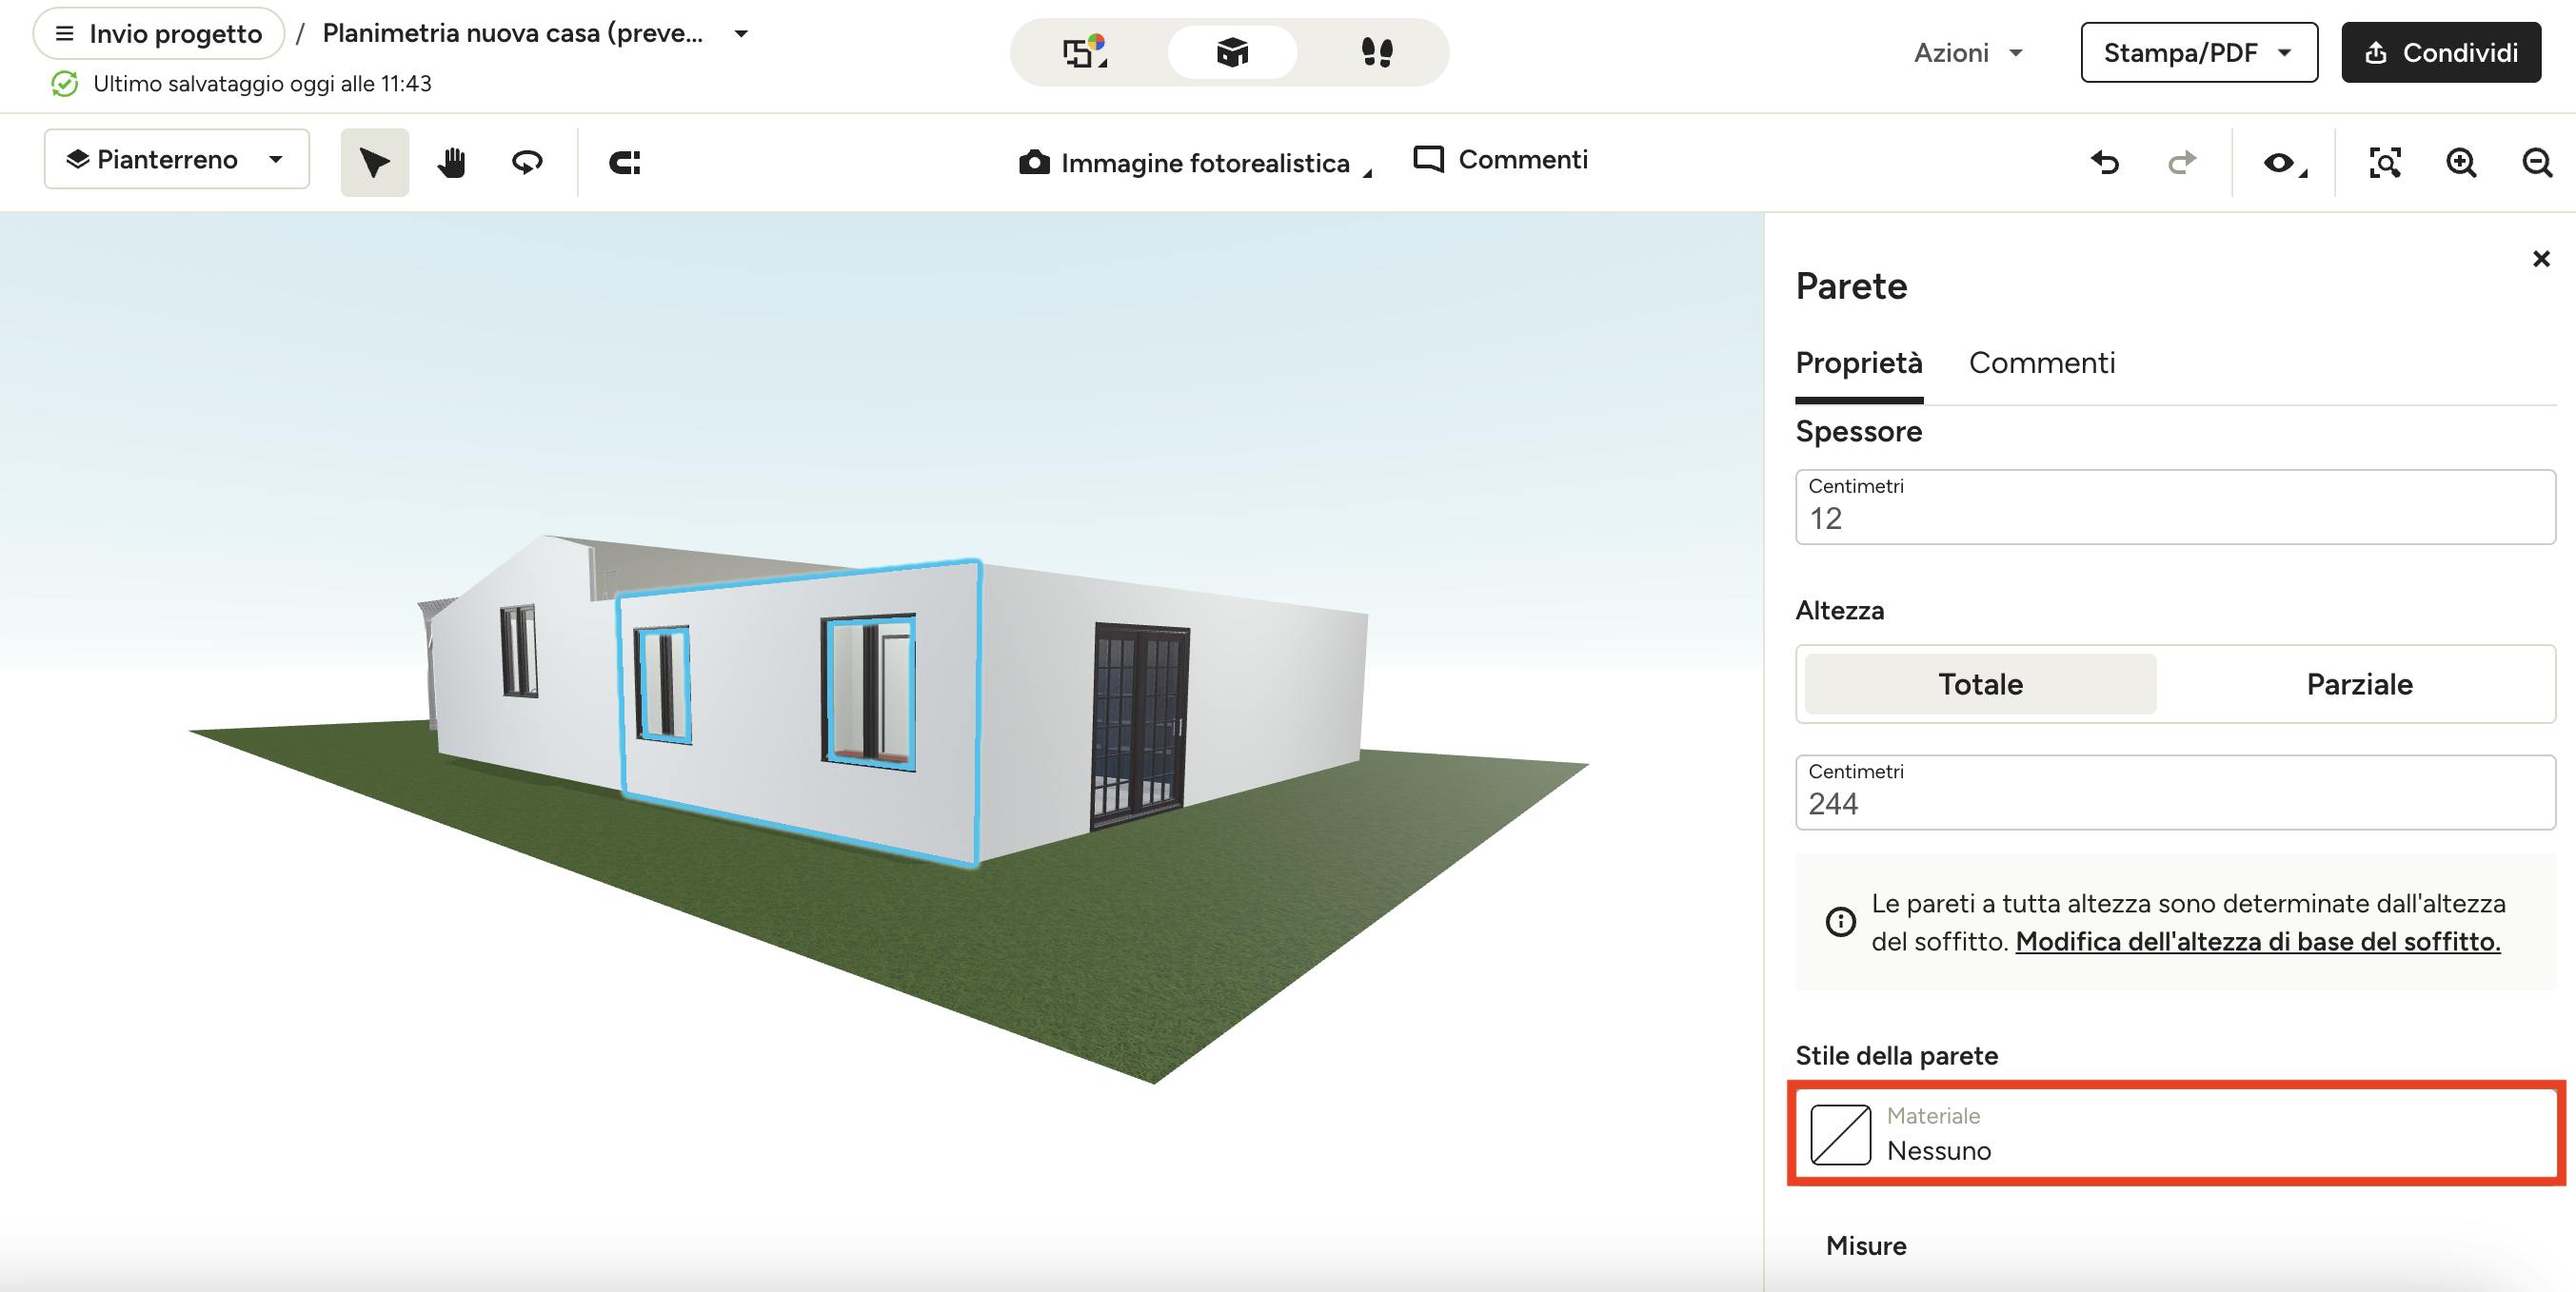
Task: Click the zoom-to-fit icon
Action: (2385, 163)
